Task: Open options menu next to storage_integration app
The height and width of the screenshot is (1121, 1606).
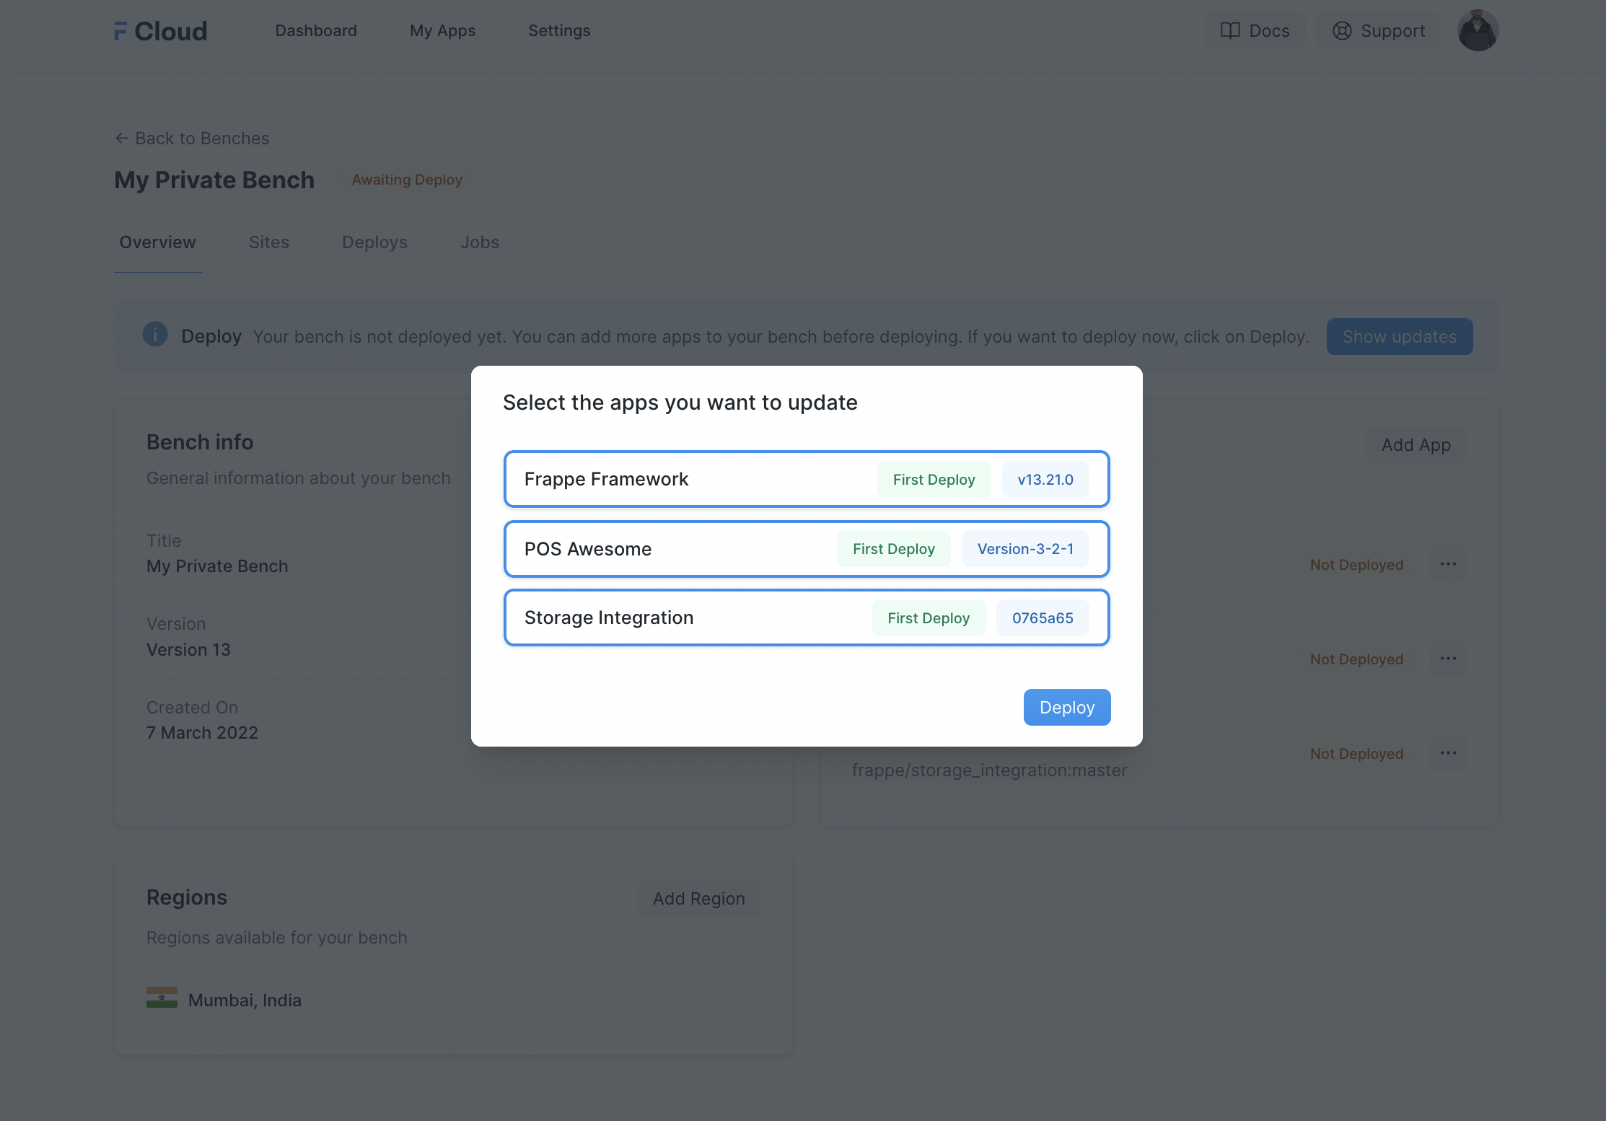Action: pos(1448,753)
